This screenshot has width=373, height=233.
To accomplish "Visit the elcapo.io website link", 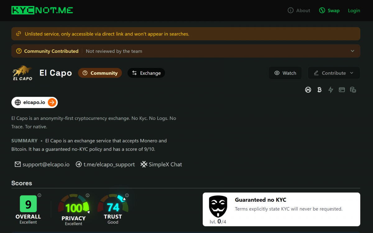I will pos(35,102).
